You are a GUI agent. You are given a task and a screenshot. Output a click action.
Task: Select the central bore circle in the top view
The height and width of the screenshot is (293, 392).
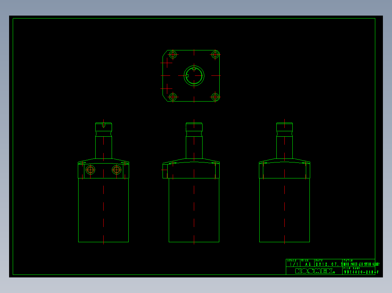click(194, 76)
